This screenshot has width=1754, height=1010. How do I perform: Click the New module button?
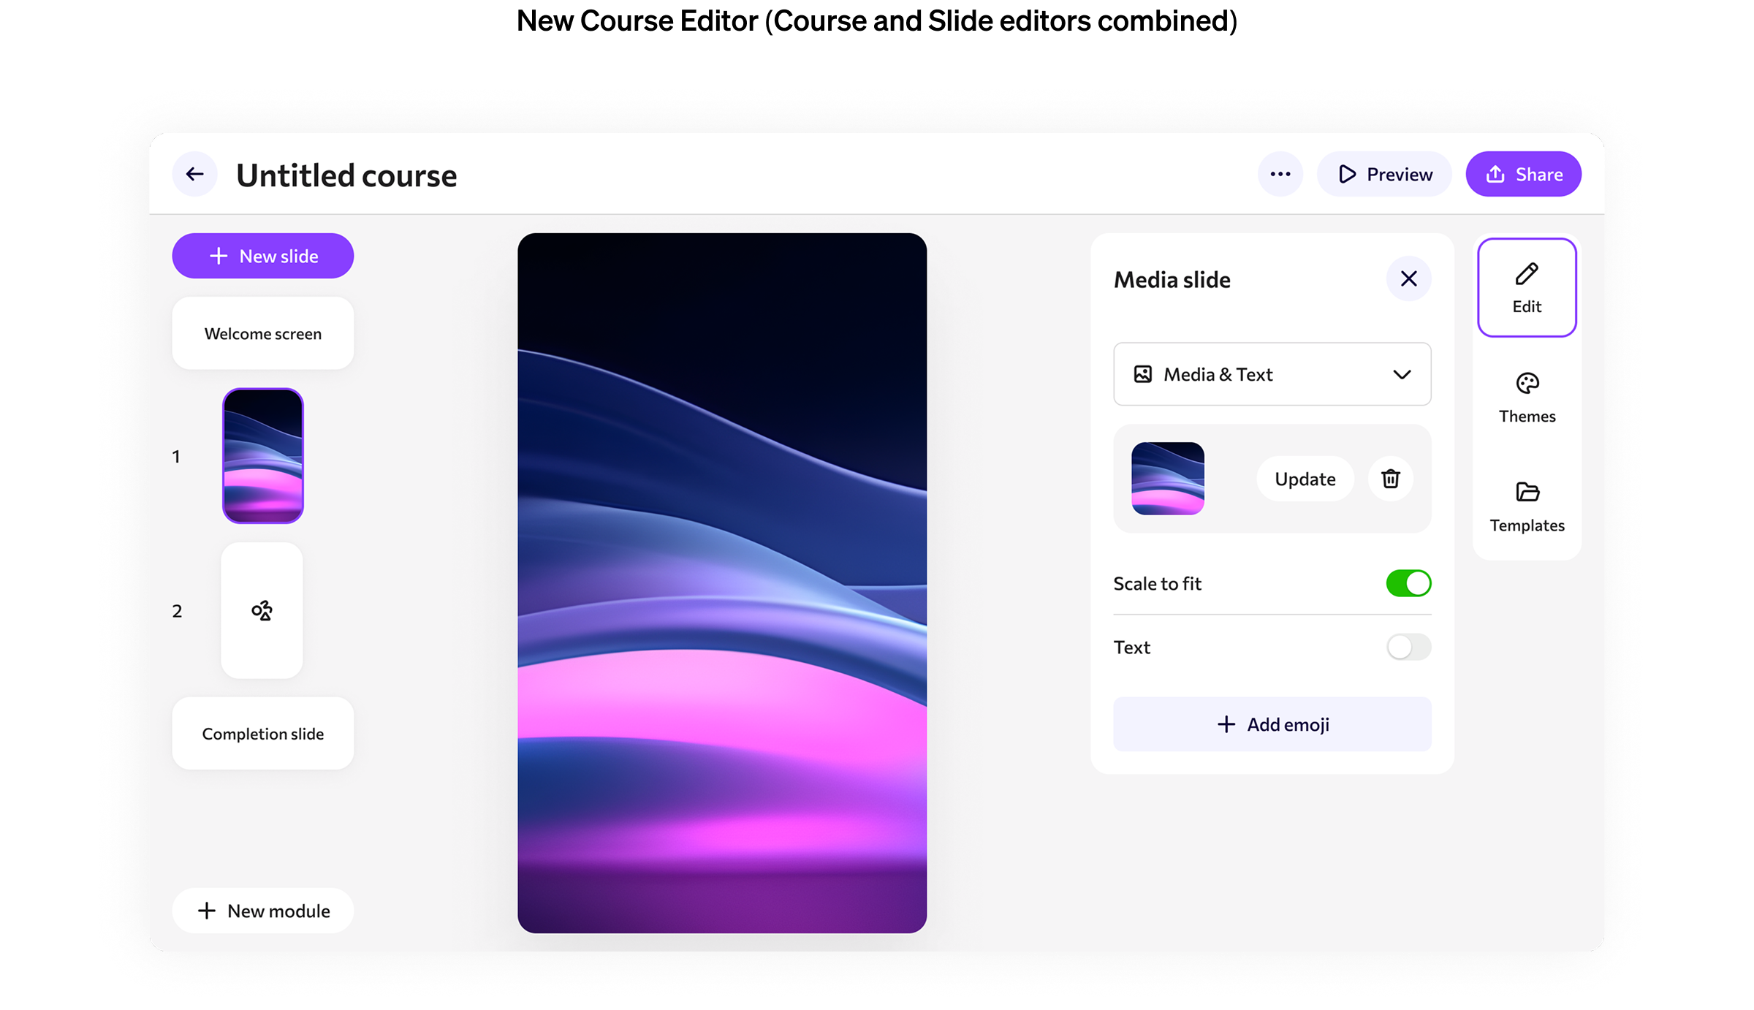pos(263,911)
